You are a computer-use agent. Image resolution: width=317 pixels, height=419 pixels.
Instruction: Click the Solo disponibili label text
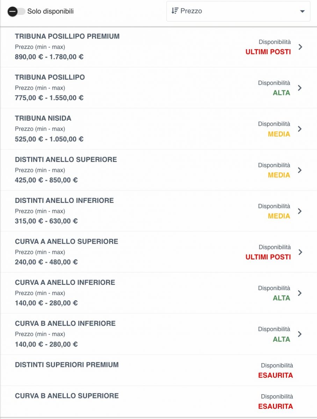50,12
